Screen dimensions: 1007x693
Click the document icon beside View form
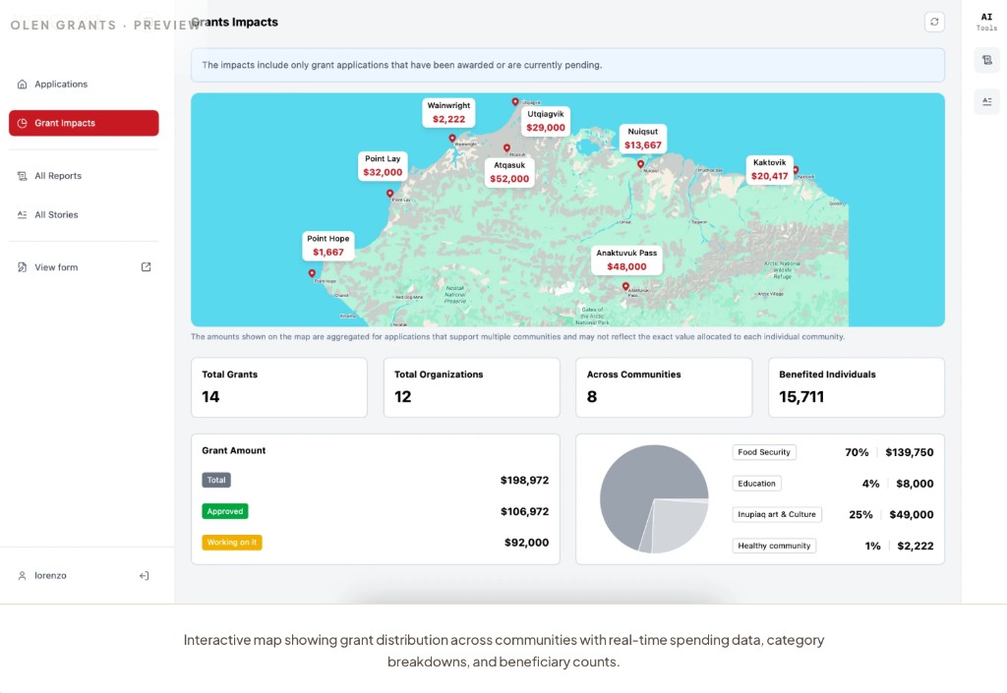[x=23, y=267]
